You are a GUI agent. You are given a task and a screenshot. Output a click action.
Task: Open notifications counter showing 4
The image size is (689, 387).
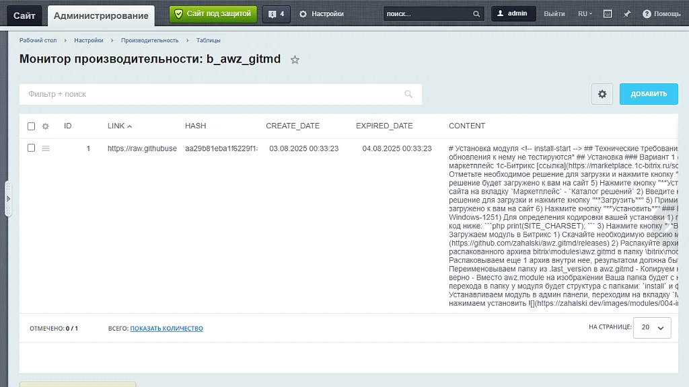[277, 14]
